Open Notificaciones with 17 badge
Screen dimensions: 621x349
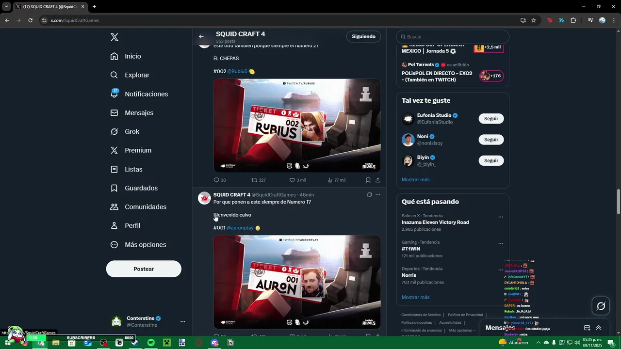(139, 94)
